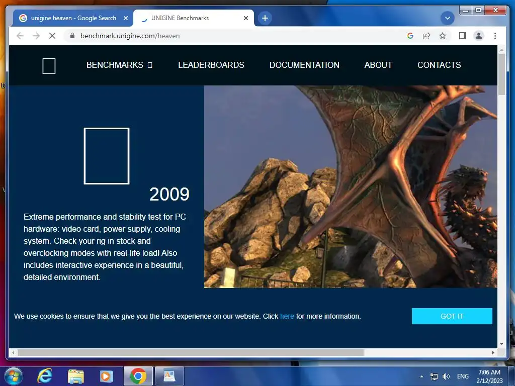The width and height of the screenshot is (515, 386).
Task: Launch Internet Explorer from the taskbar
Action: 44,376
